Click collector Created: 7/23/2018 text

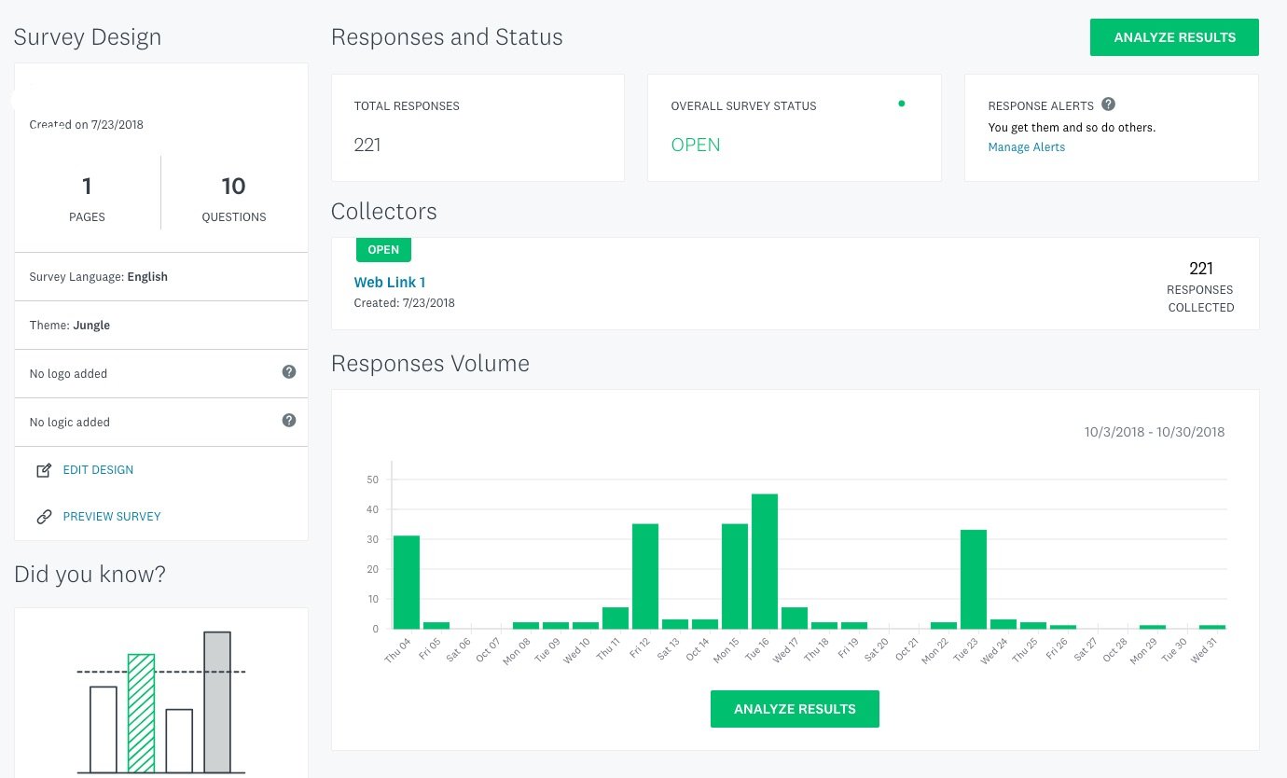click(x=404, y=303)
